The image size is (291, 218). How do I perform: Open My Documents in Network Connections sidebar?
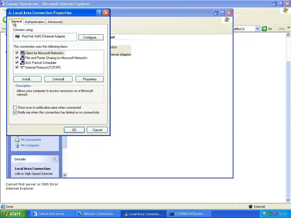pyautogui.click(x=31, y=140)
